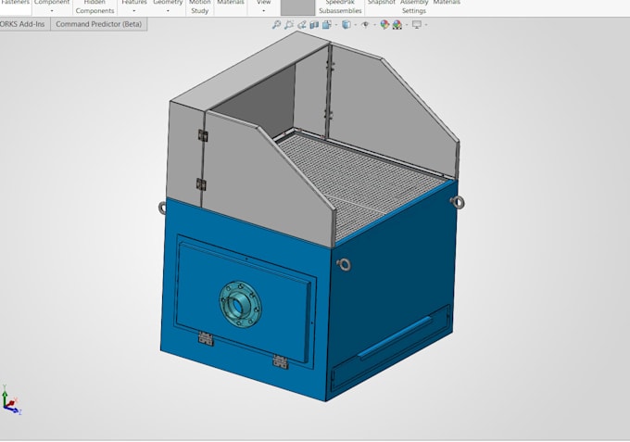The image size is (630, 442).
Task: Click the SpeedPak Subassemblies ribbon button
Action: pos(340,6)
